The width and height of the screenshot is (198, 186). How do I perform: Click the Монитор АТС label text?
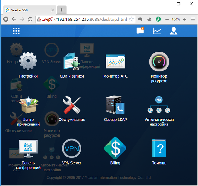(x=115, y=76)
